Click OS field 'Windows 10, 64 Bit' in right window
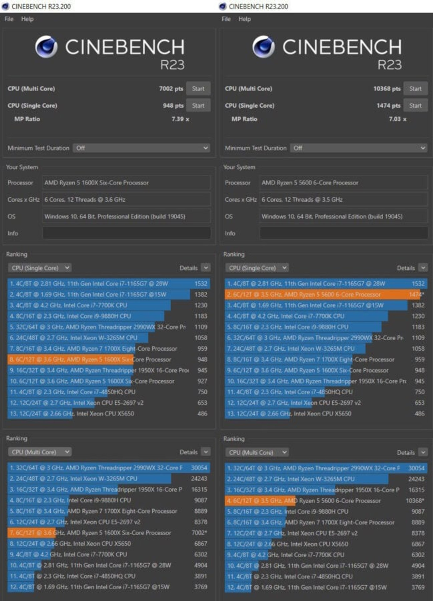433x601 pixels. (344, 217)
